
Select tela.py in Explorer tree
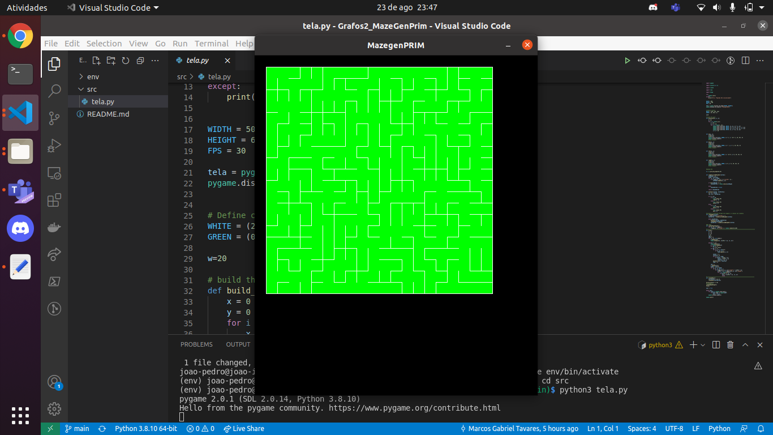click(118, 101)
